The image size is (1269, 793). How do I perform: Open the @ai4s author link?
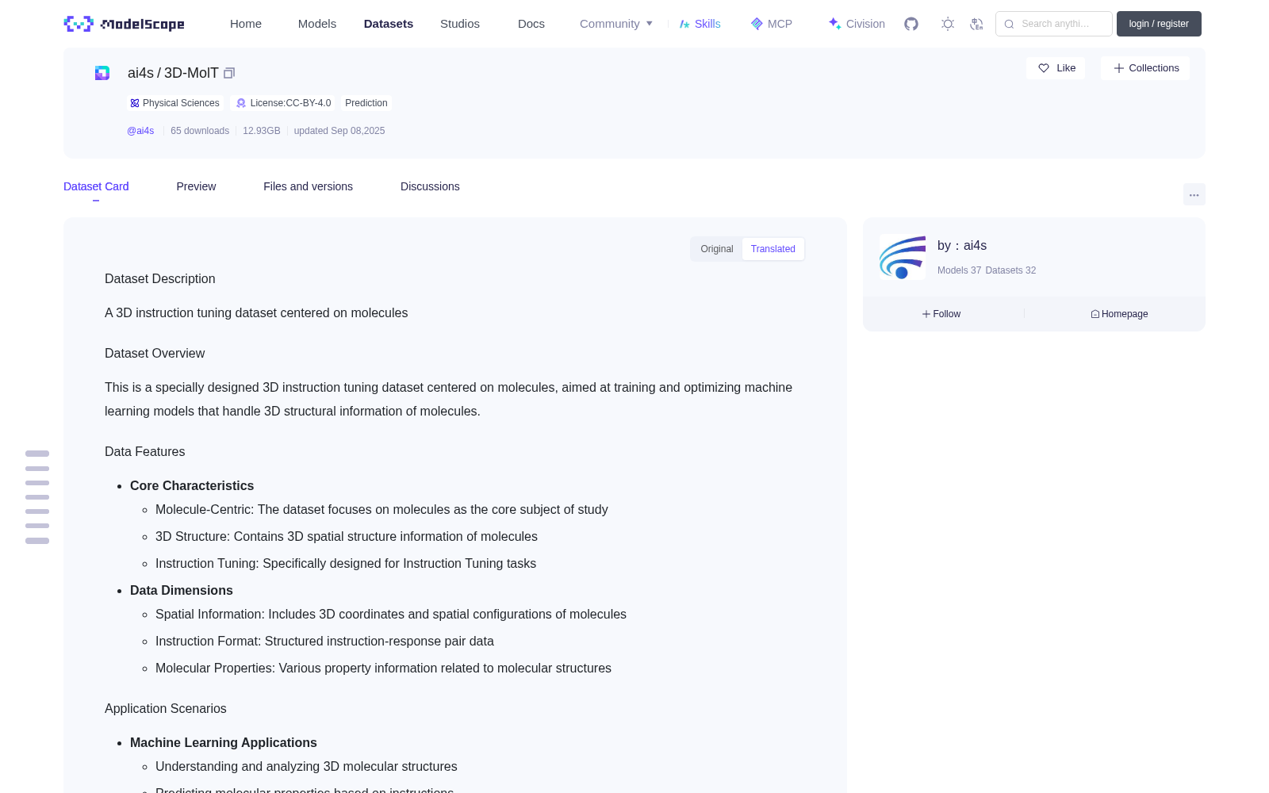pos(140,131)
